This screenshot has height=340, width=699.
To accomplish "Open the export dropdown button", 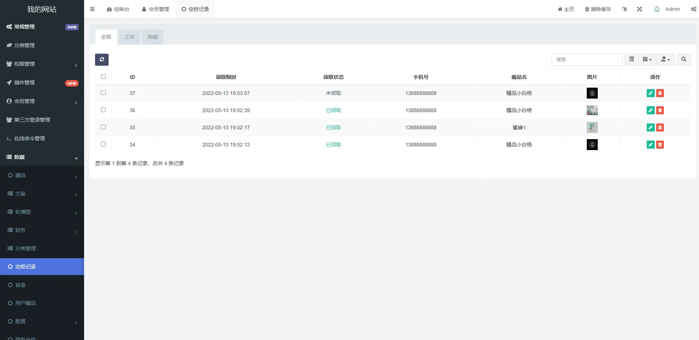I will coord(665,60).
